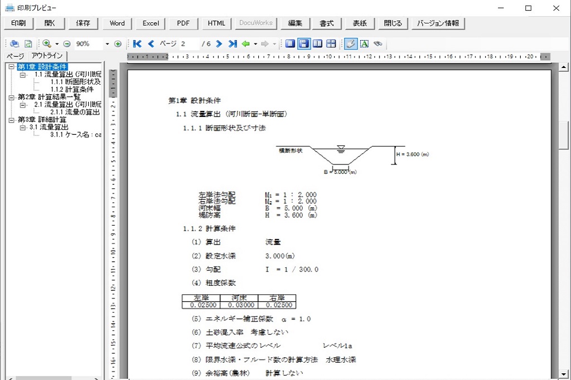571x380 pixels.
Task: Collapse the 2.1 流量算出 tree node
Action: coord(23,105)
